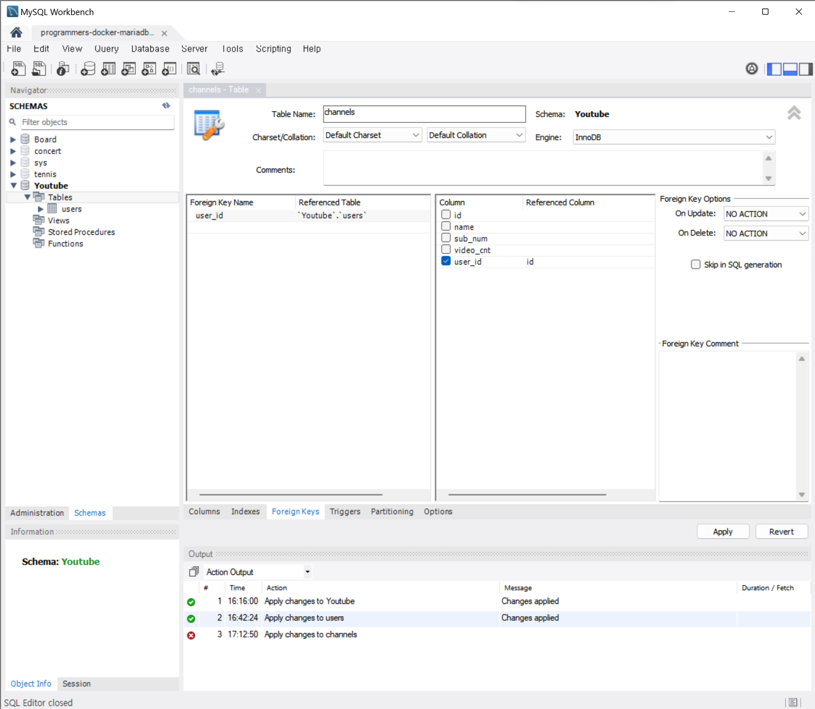Create a new function icon
The image size is (815, 709).
click(x=169, y=69)
